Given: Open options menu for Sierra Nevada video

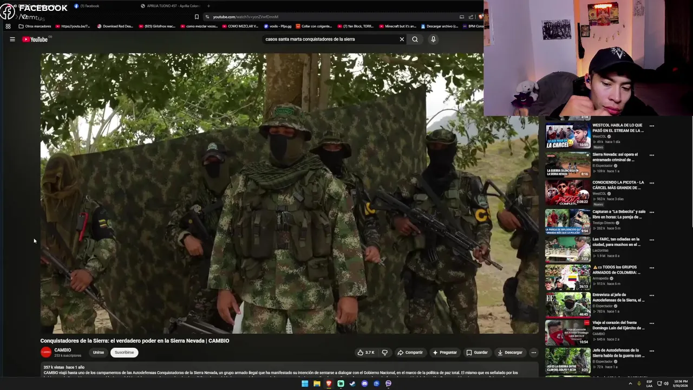Looking at the screenshot, I should (651, 155).
